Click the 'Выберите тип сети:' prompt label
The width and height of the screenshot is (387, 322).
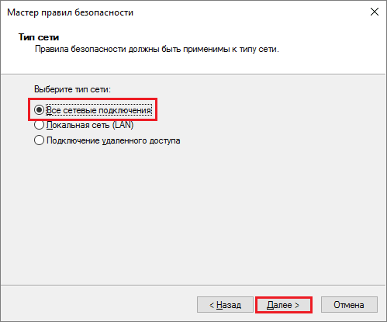point(72,89)
